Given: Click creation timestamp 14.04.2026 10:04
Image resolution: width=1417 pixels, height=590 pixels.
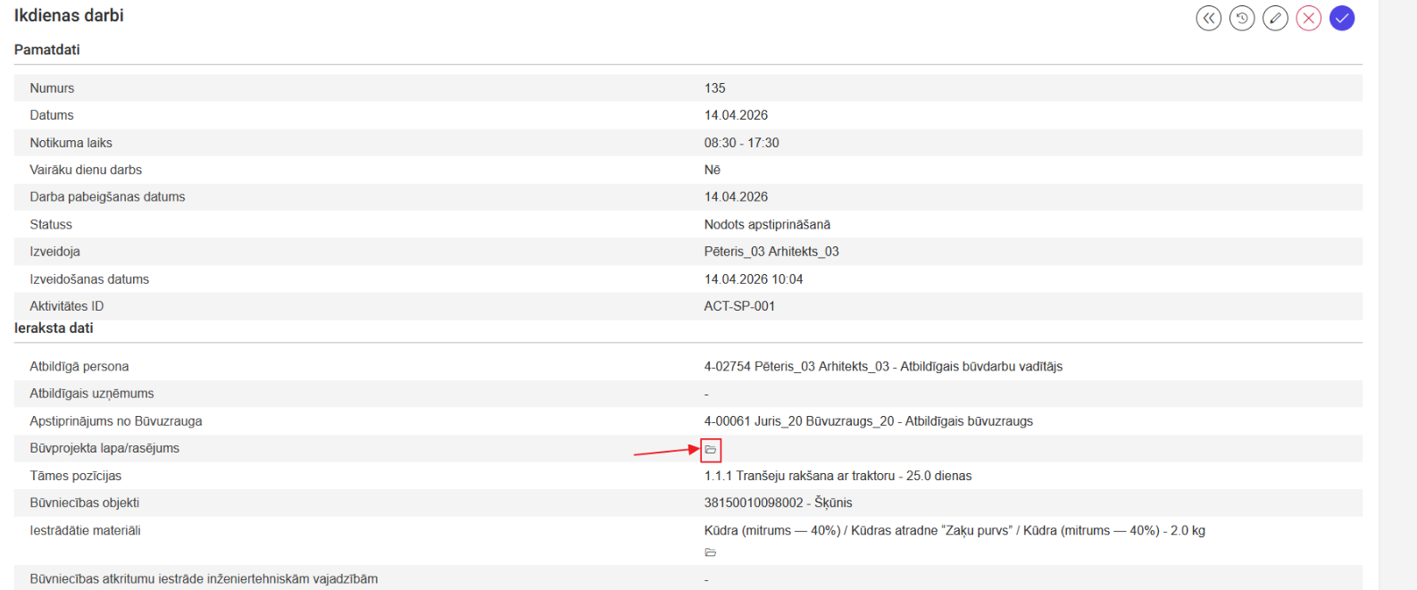Looking at the screenshot, I should coord(754,279).
